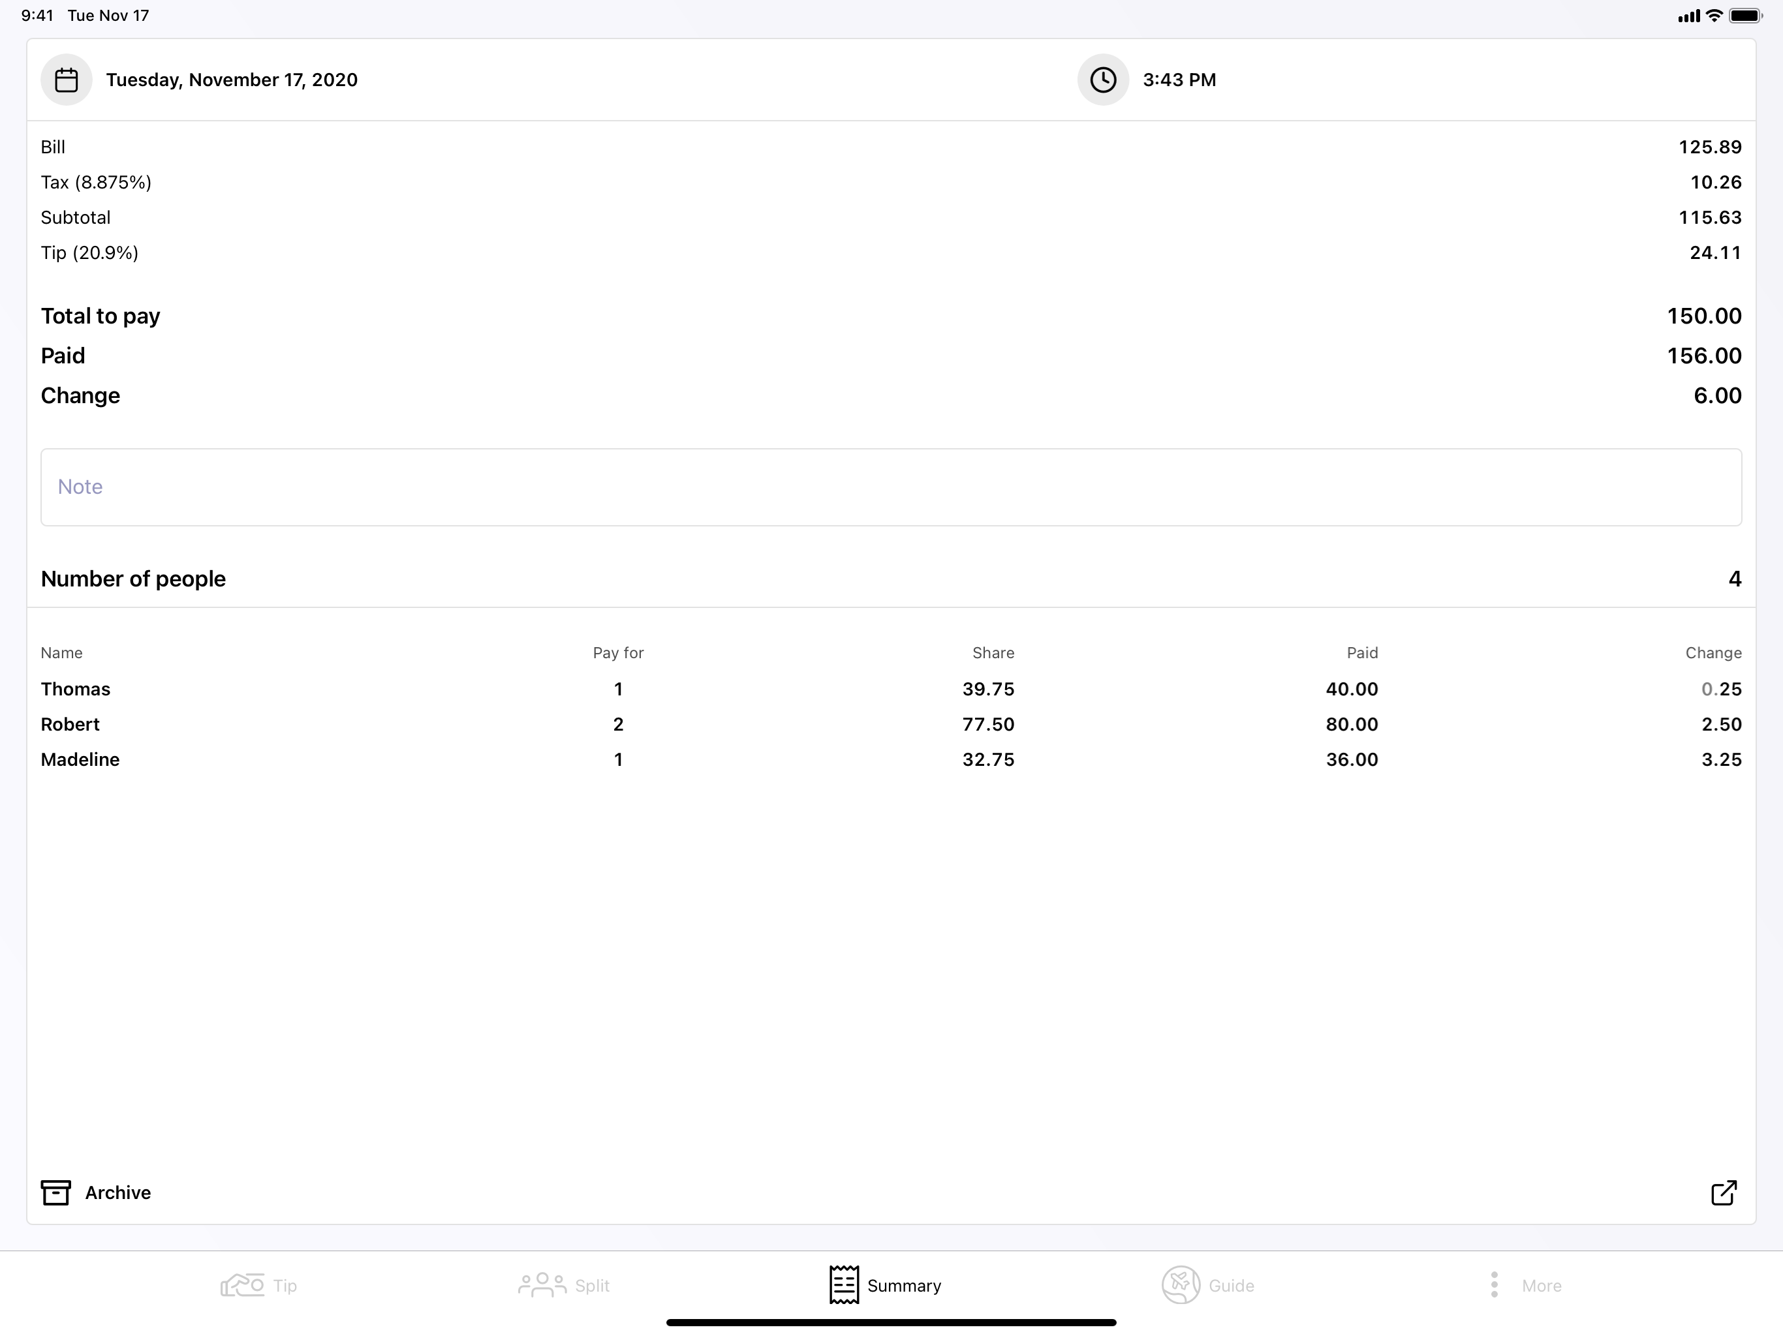Click the Archive label
The width and height of the screenshot is (1783, 1336).
click(117, 1192)
